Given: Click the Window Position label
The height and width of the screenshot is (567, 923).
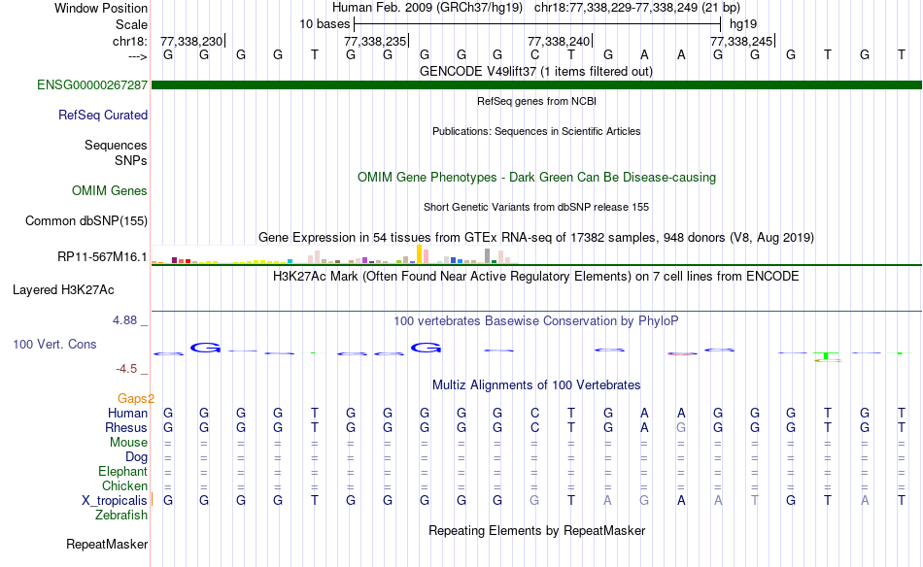Looking at the screenshot, I should [101, 8].
